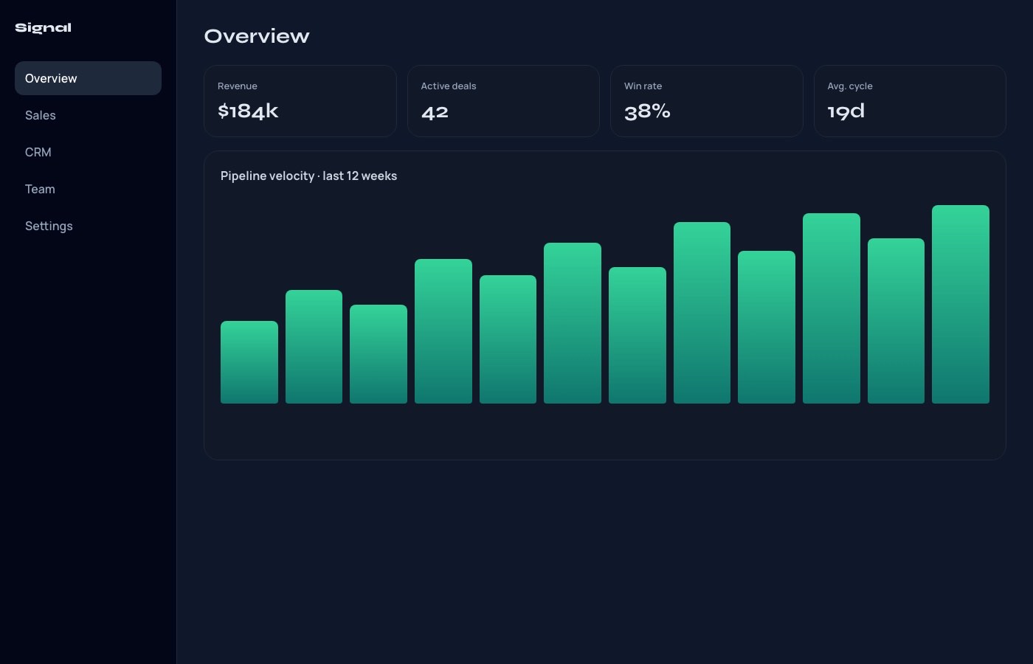1033x664 pixels.
Task: Click the Signal logo
Action: coord(44,28)
